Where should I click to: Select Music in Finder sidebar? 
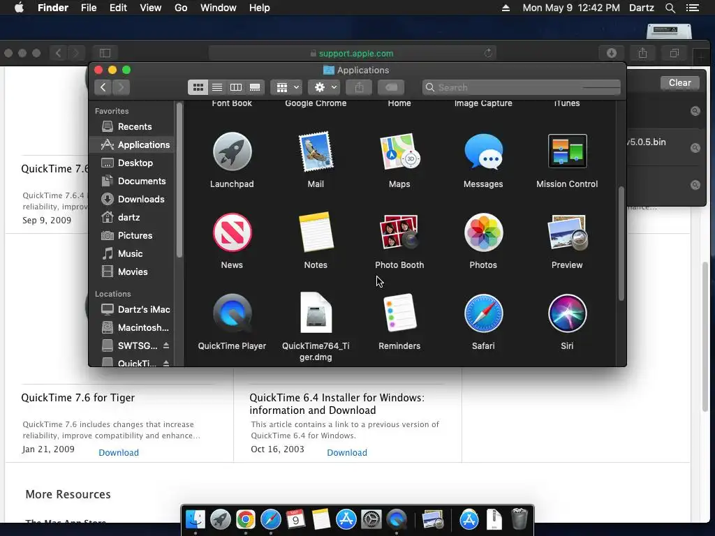pos(132,253)
